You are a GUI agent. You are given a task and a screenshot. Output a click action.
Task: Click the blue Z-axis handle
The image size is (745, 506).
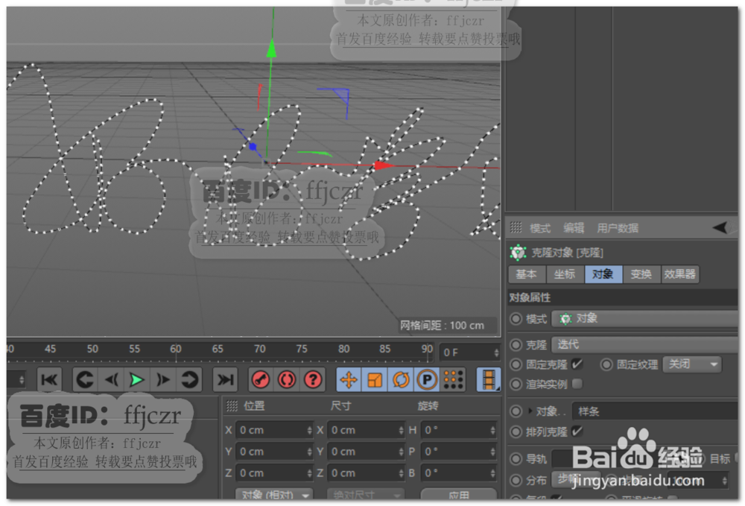253,147
